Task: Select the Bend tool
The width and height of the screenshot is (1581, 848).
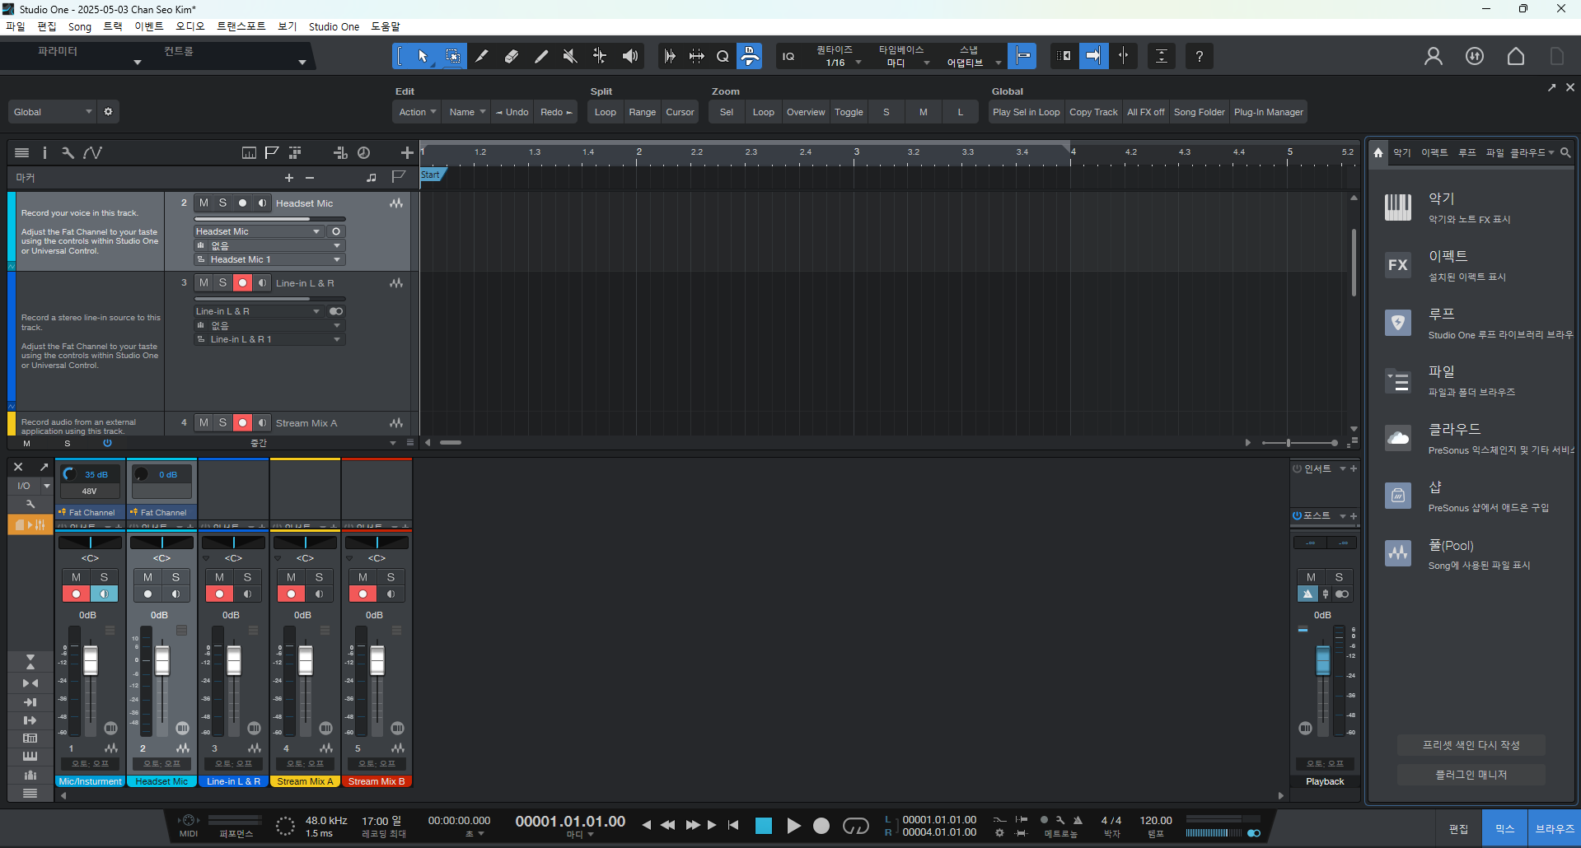Action: (600, 56)
